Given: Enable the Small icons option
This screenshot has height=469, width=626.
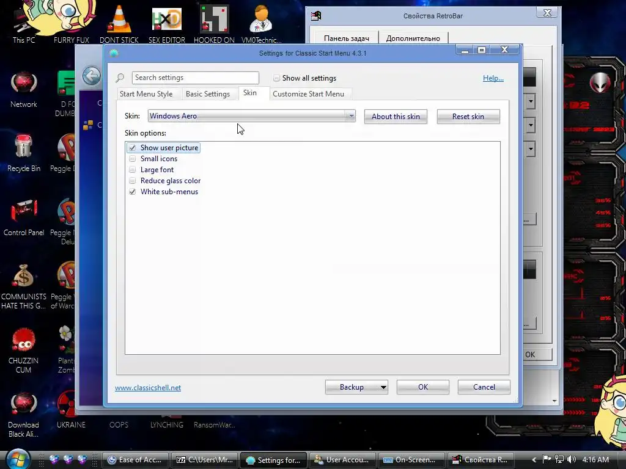Looking at the screenshot, I should click(132, 159).
